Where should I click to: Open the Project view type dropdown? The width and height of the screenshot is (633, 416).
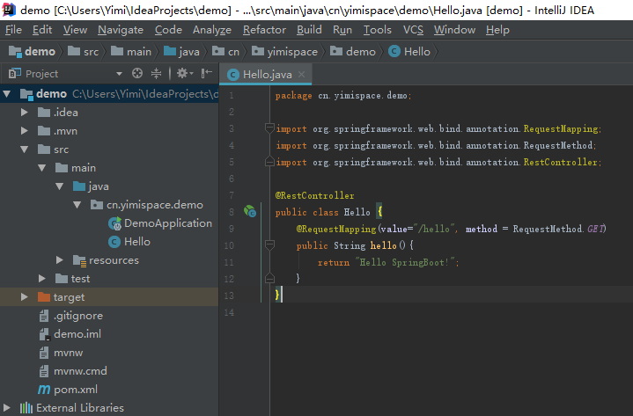(119, 74)
